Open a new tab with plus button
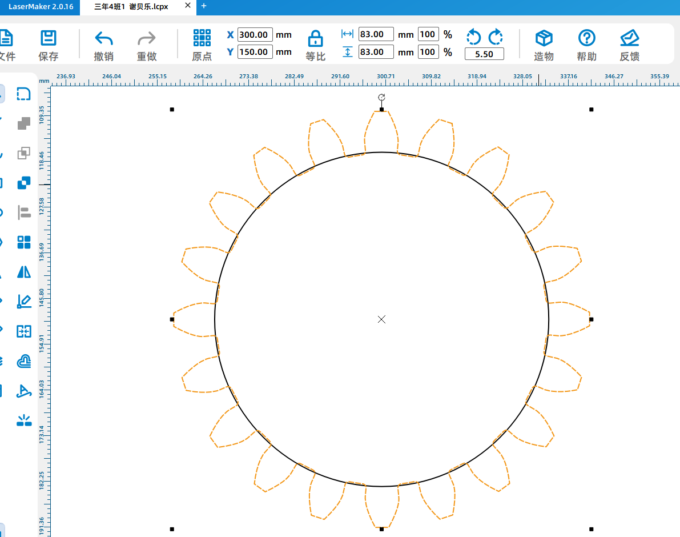Screen dimensions: 680x537 [204, 6]
